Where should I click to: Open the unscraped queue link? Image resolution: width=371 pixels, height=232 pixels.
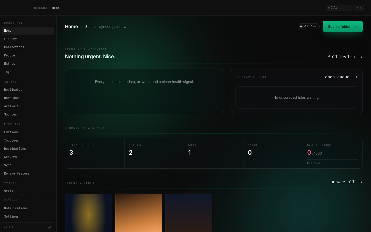tap(341, 77)
